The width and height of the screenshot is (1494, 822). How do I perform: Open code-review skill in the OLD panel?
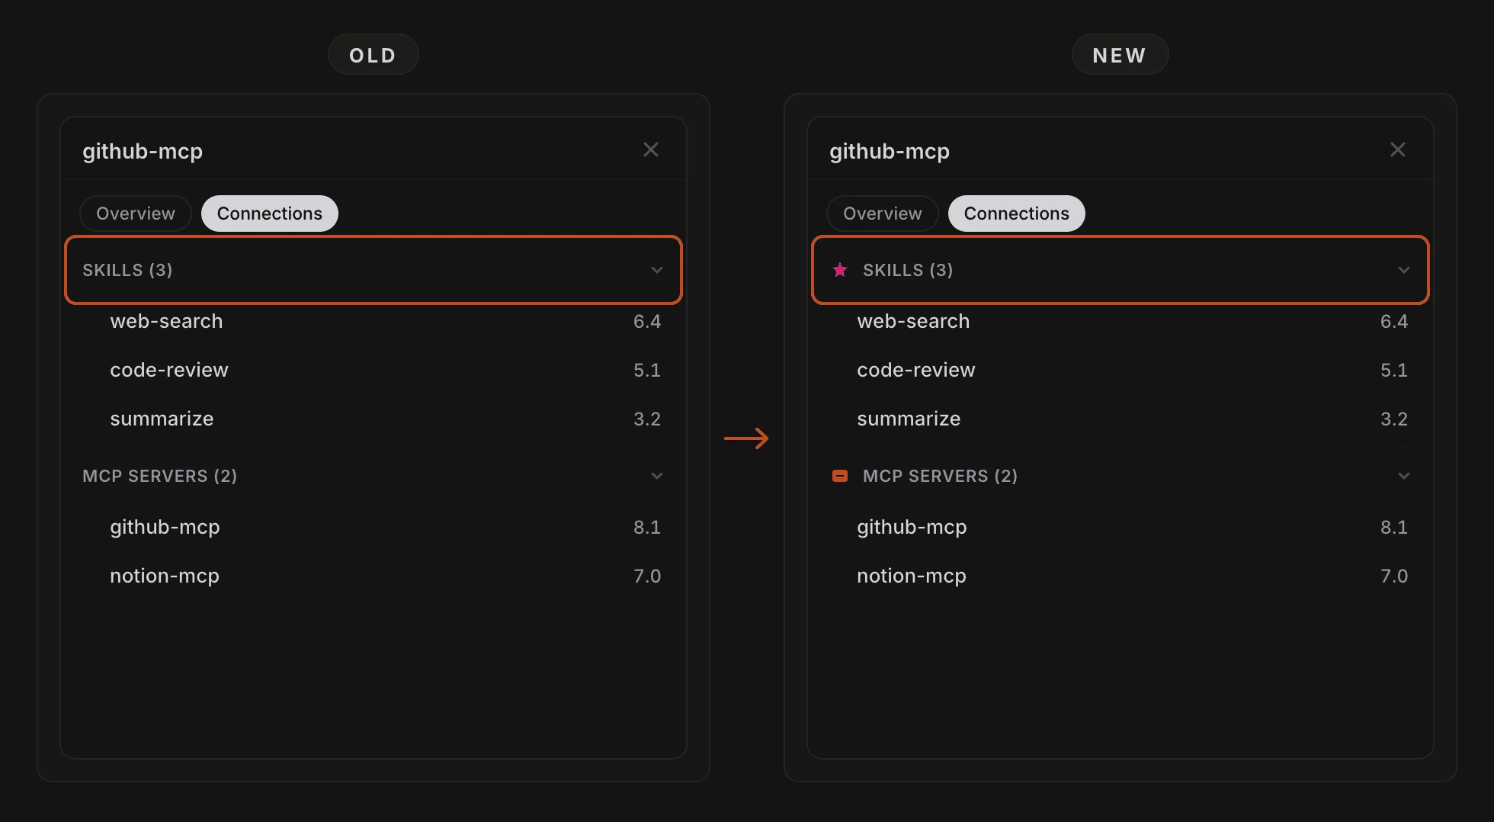(373, 370)
